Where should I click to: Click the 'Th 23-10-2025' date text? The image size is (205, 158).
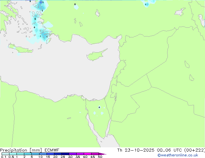136,150
